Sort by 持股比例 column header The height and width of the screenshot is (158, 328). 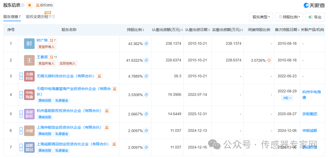point(135,30)
